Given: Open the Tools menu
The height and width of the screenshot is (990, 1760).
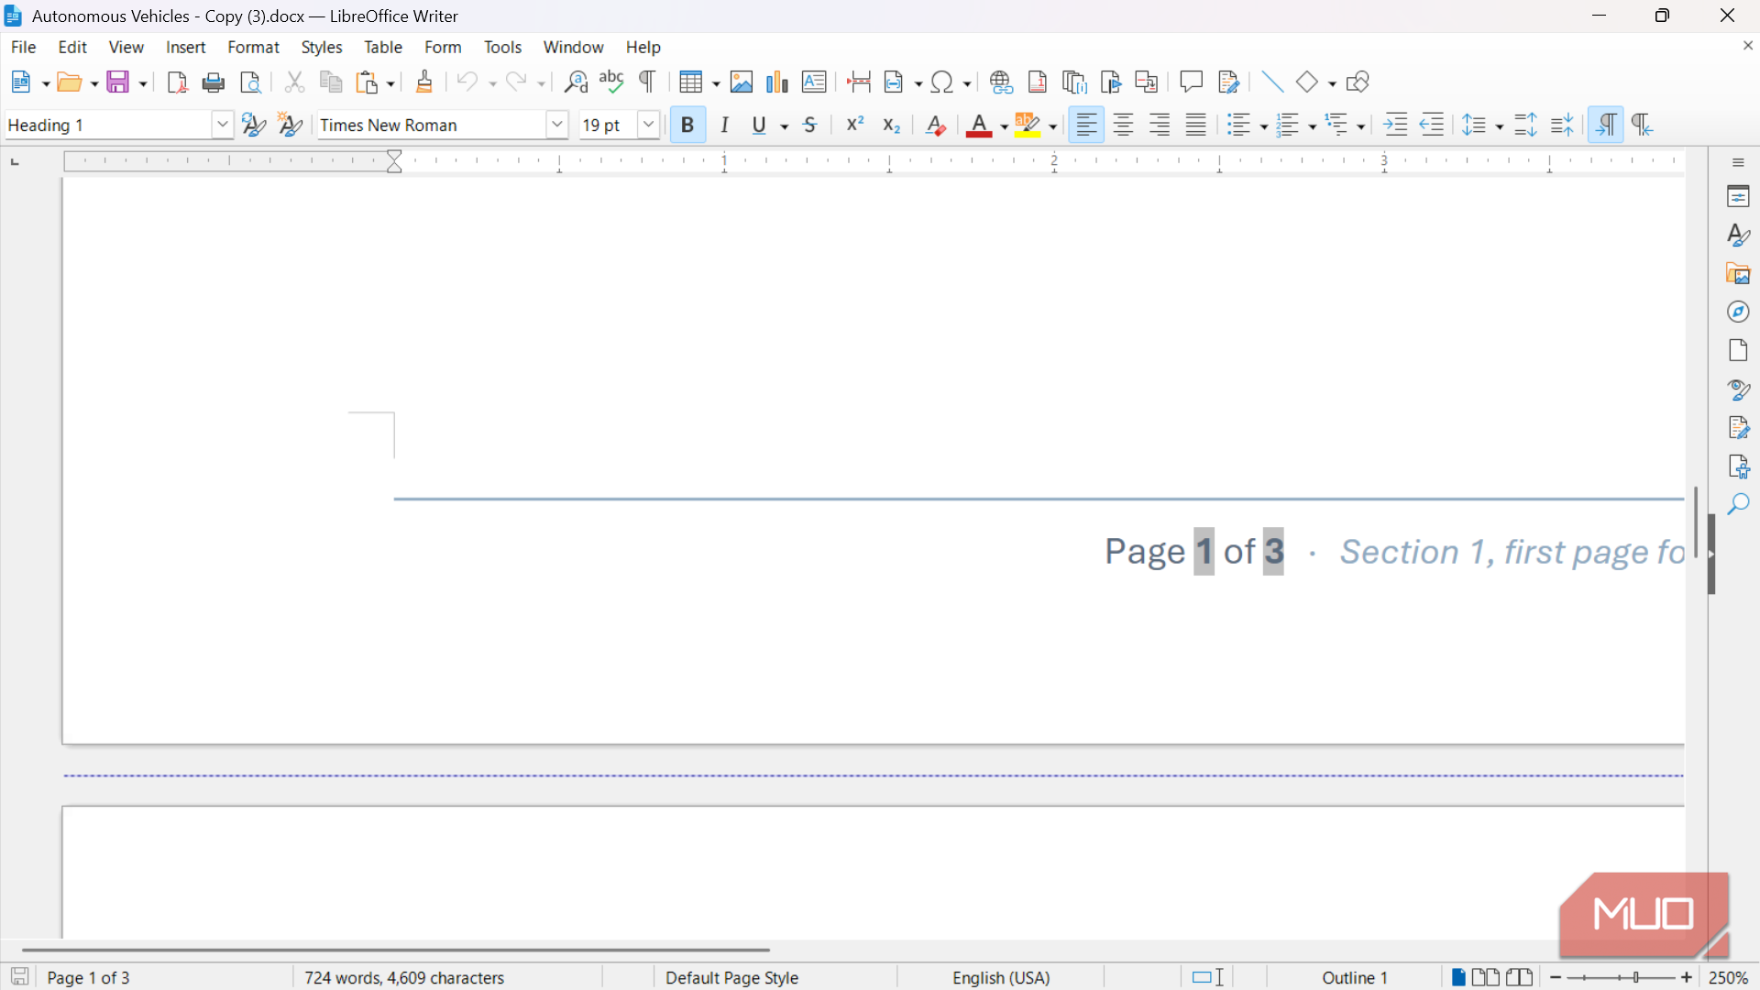Looking at the screenshot, I should (x=502, y=47).
